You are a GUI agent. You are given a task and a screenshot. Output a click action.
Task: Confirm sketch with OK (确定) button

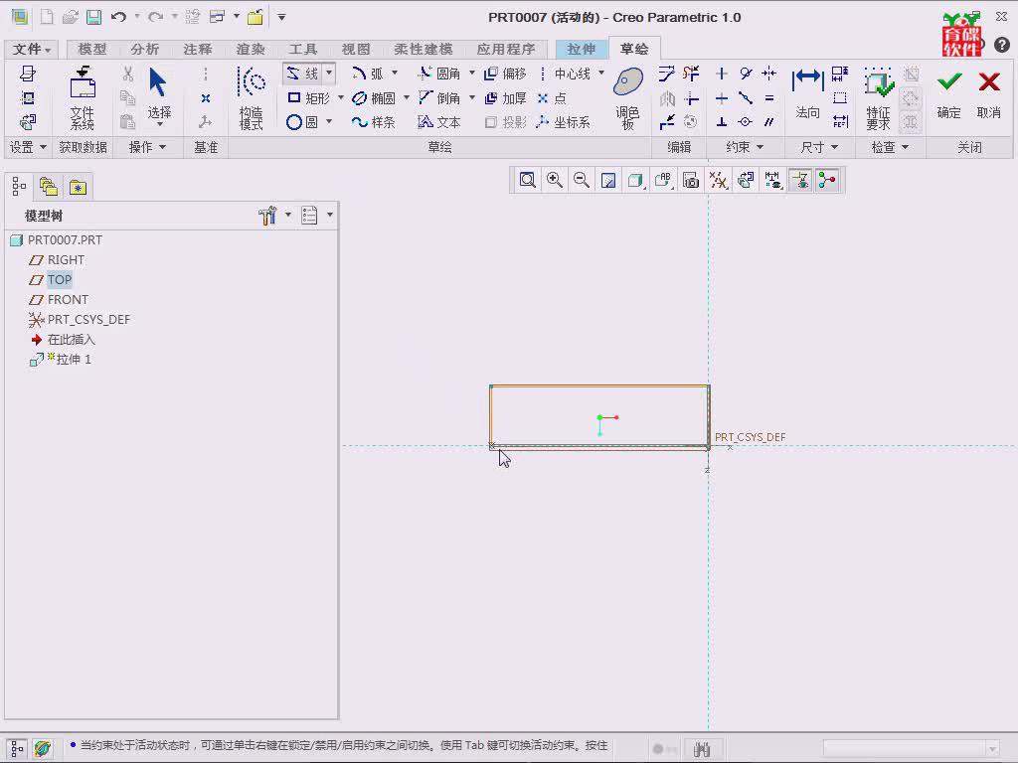[x=948, y=94]
